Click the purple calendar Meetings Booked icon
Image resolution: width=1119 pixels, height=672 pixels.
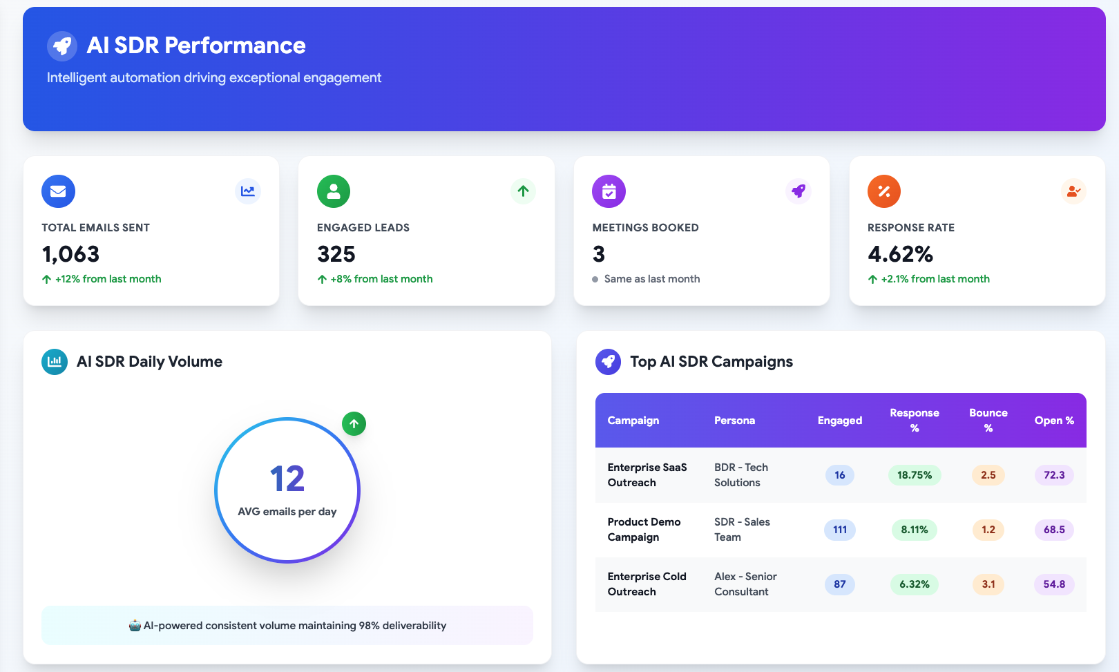point(609,191)
